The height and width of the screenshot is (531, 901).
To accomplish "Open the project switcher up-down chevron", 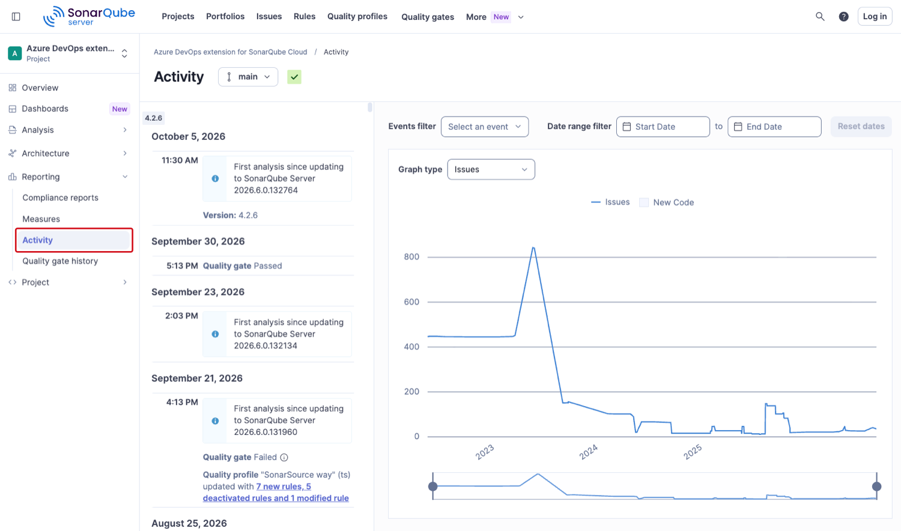I will click(x=124, y=53).
